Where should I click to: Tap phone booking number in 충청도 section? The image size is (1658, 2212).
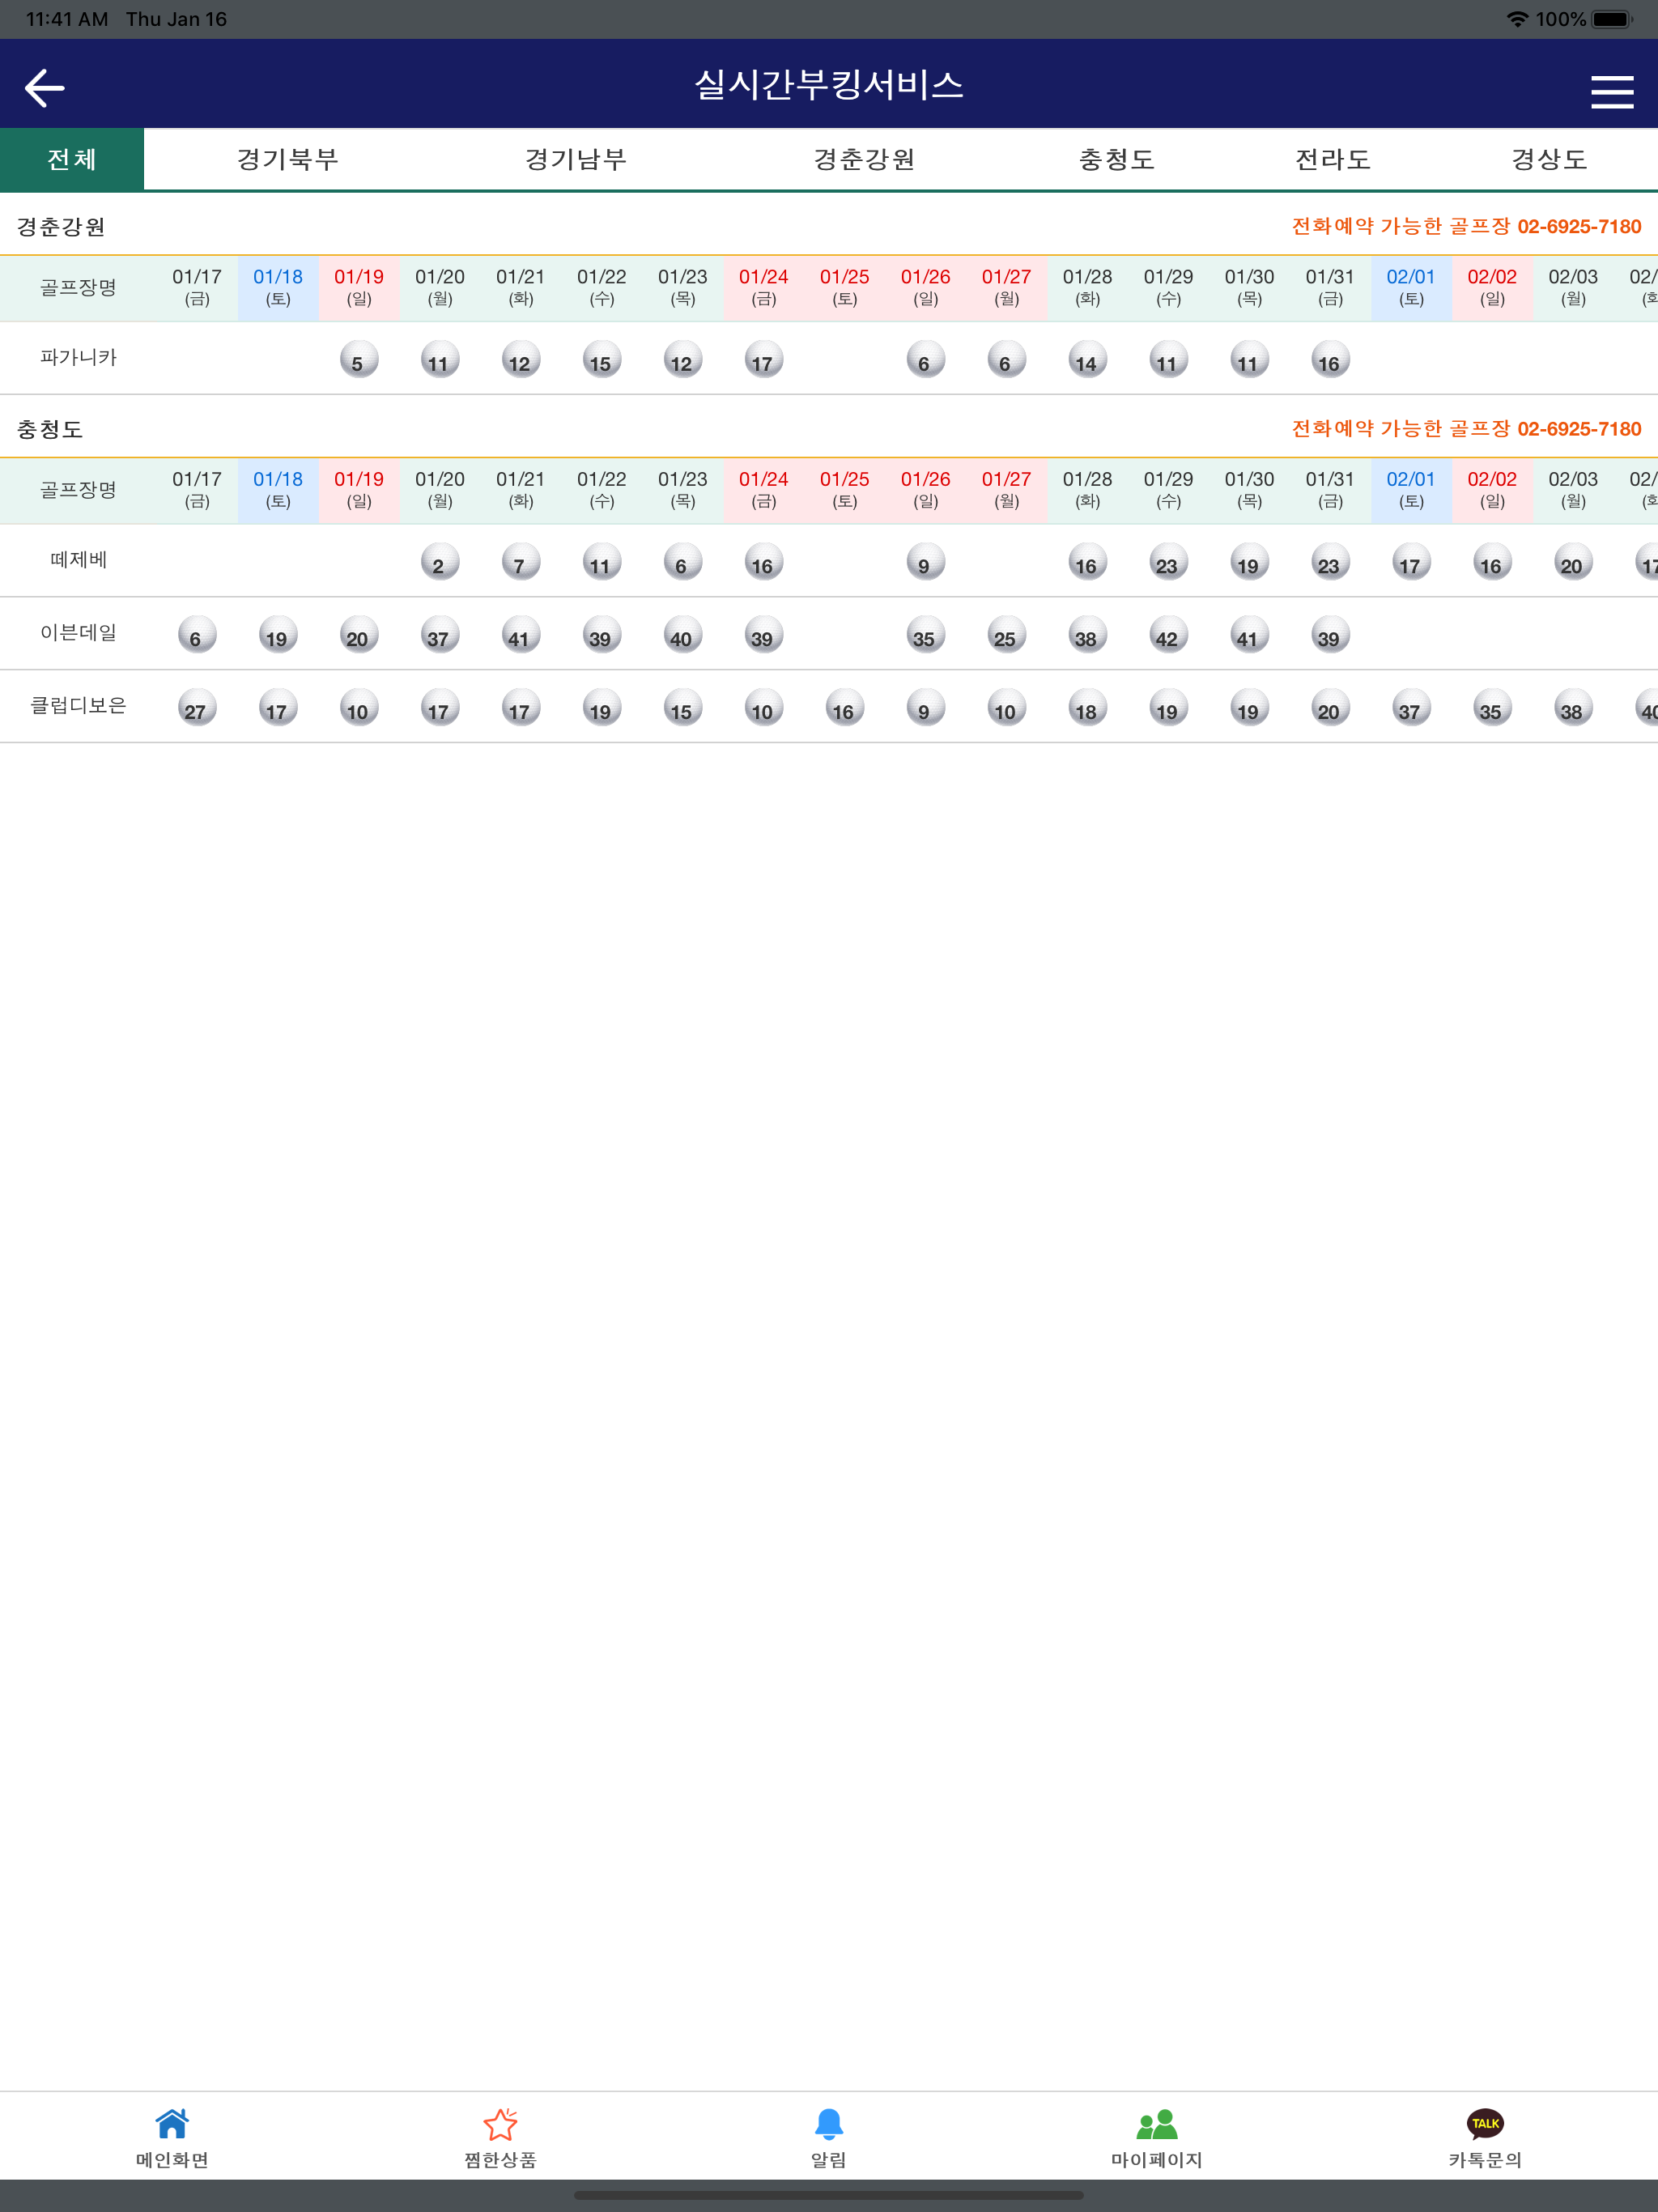click(1579, 428)
